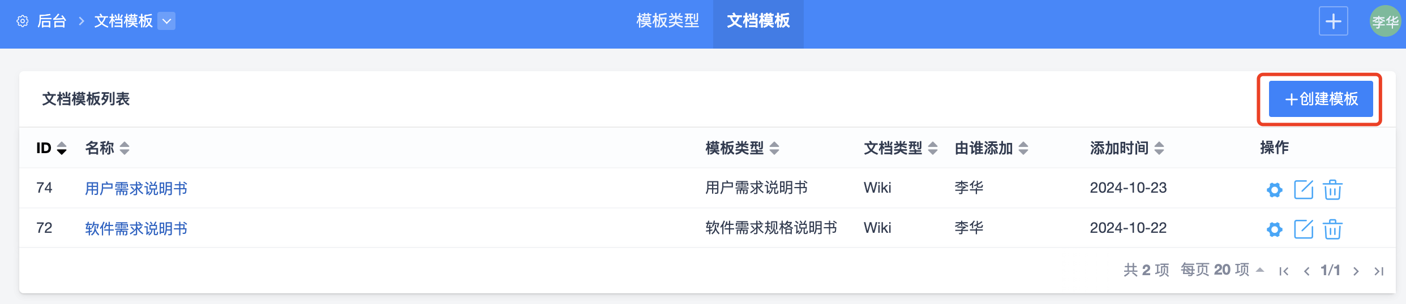Edit the 用户需求说明书 template

[x=1304, y=190]
